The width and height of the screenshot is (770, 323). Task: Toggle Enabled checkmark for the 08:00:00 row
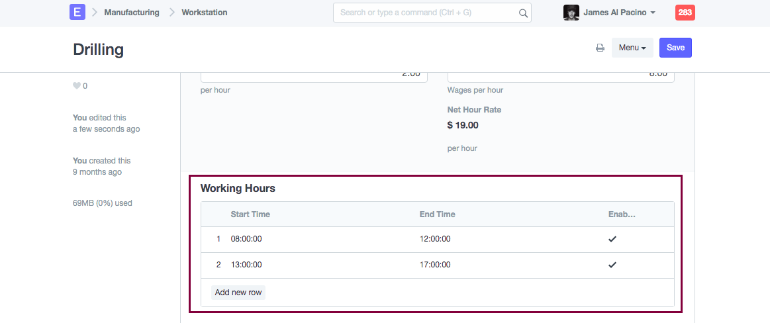612,240
